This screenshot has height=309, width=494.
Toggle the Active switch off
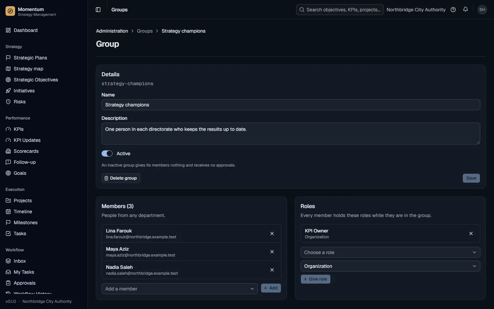pyautogui.click(x=107, y=153)
